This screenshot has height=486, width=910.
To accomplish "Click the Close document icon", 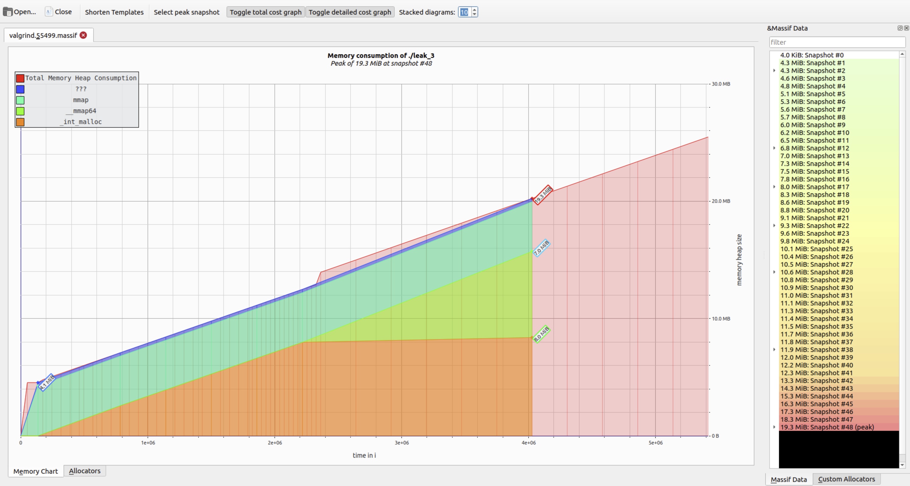I will 49,12.
